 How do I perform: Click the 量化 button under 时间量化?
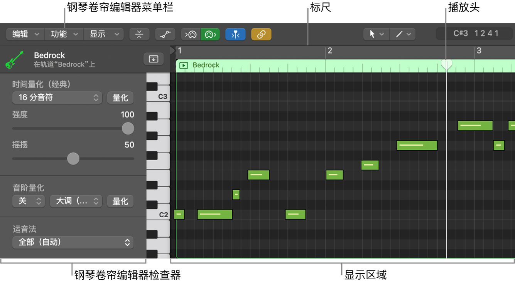(x=120, y=97)
